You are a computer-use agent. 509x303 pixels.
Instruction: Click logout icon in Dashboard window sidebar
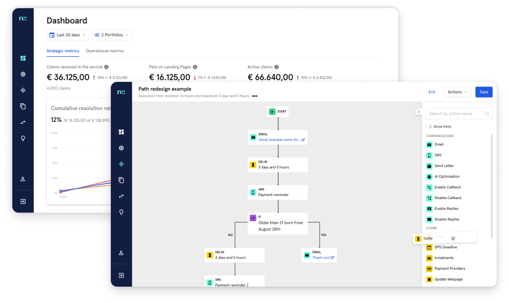point(23,201)
